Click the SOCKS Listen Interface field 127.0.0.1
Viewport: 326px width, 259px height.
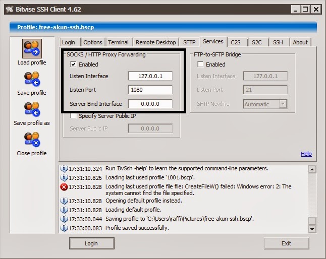[150, 76]
